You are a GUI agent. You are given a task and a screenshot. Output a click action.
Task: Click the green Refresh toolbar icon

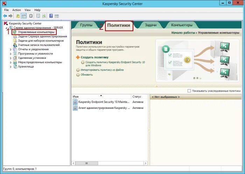coord(44,16)
